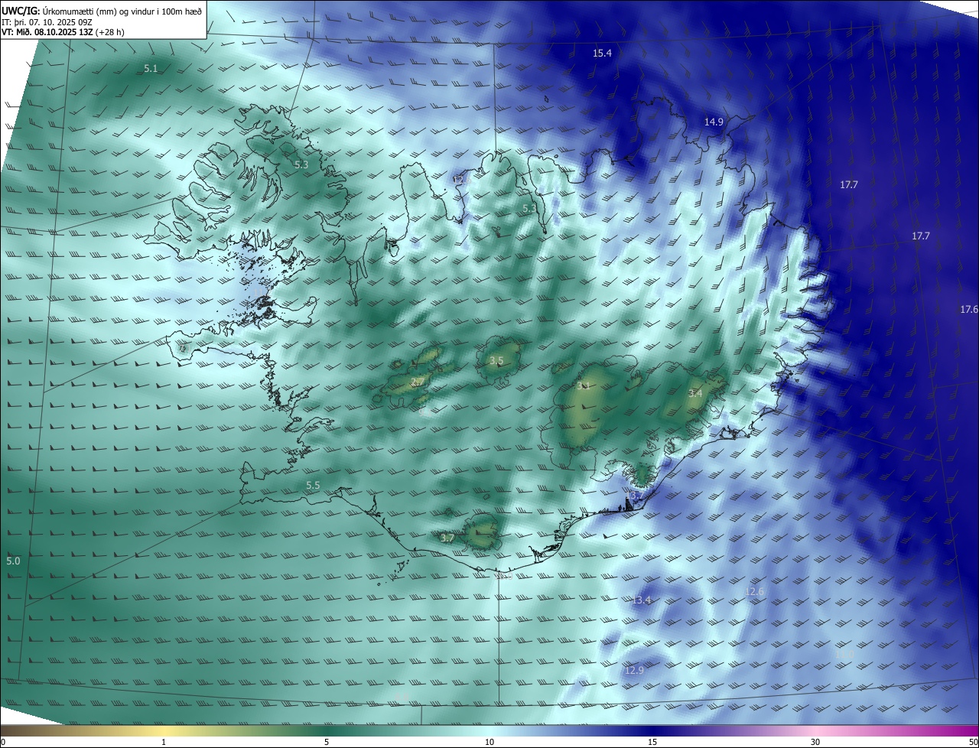Image resolution: width=979 pixels, height=748 pixels.
Task: Click the '15' tick on the color scale
Action: (652, 742)
